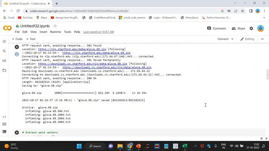
Task: Open YouTube bookmark
Action: tap(25, 18)
